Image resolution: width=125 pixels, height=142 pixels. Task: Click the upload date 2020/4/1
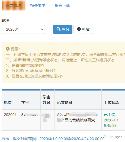pyautogui.click(x=111, y=120)
